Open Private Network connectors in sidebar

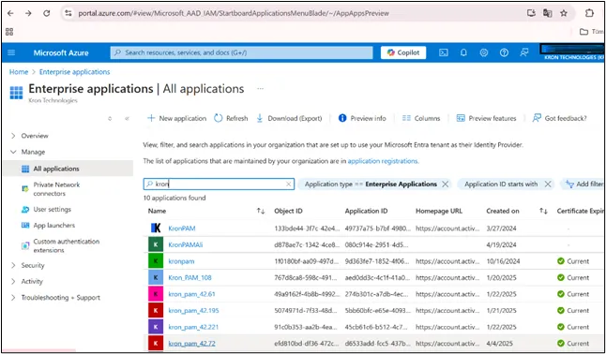(56, 189)
